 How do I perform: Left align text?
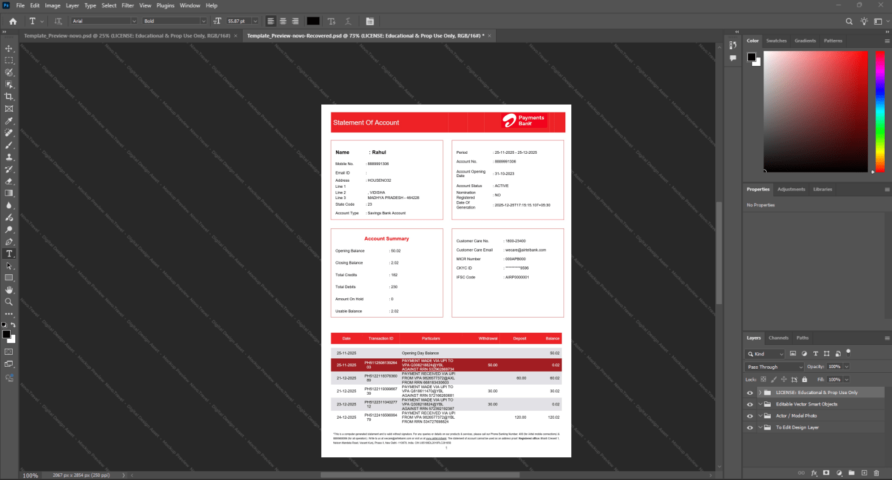tap(271, 21)
